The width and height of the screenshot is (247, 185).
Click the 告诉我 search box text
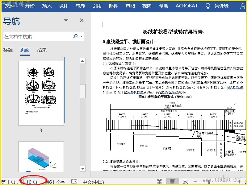click(x=221, y=6)
